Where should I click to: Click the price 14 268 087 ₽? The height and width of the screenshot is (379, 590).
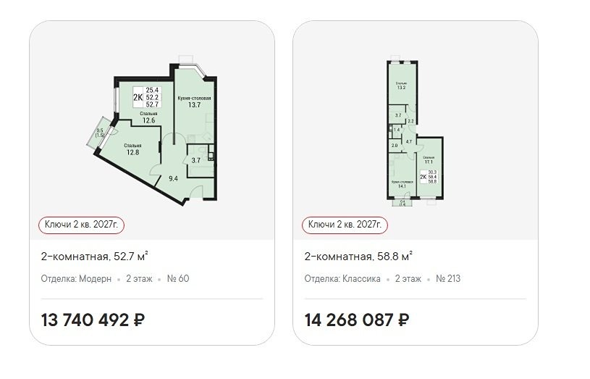coord(358,320)
